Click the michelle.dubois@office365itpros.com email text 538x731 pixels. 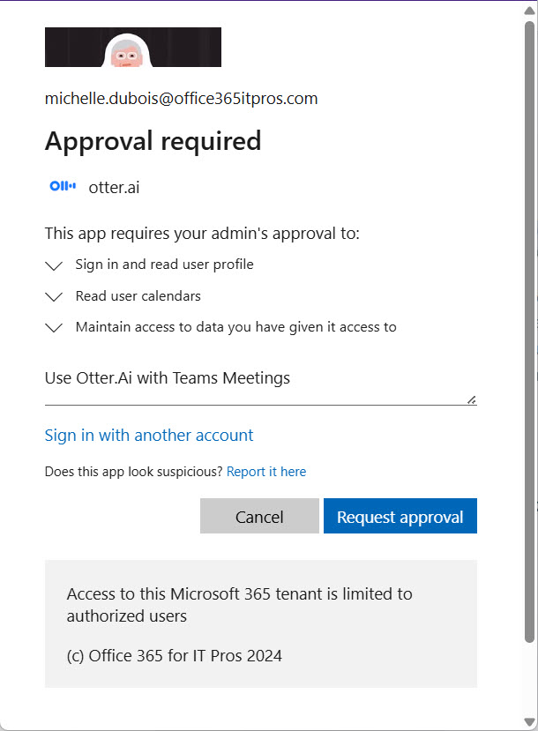point(181,99)
